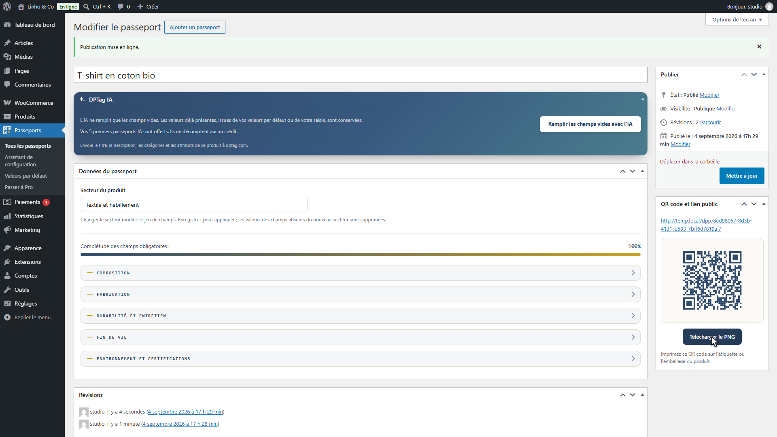Click the Linho & Co home icon
The height and width of the screenshot is (437, 777).
(x=21, y=6)
